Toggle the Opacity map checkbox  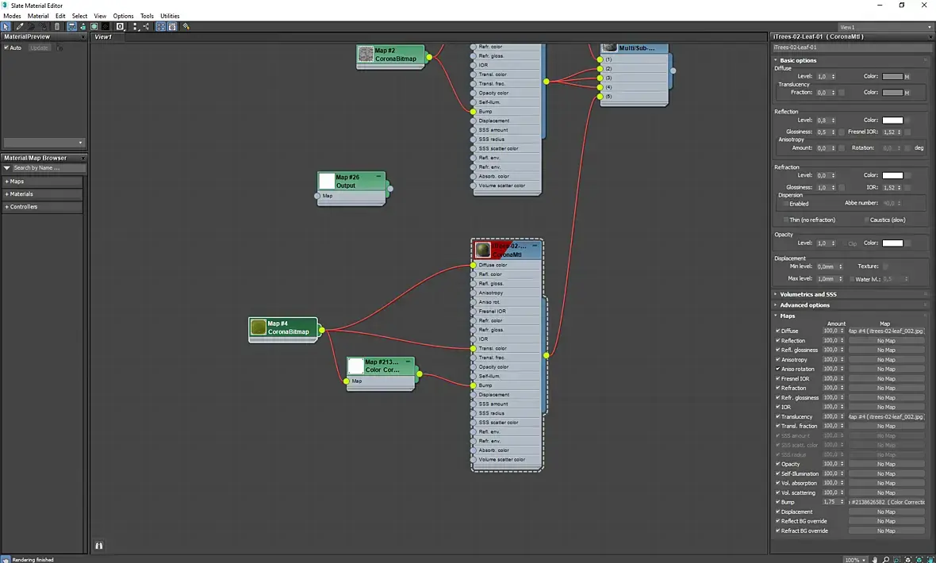778,464
